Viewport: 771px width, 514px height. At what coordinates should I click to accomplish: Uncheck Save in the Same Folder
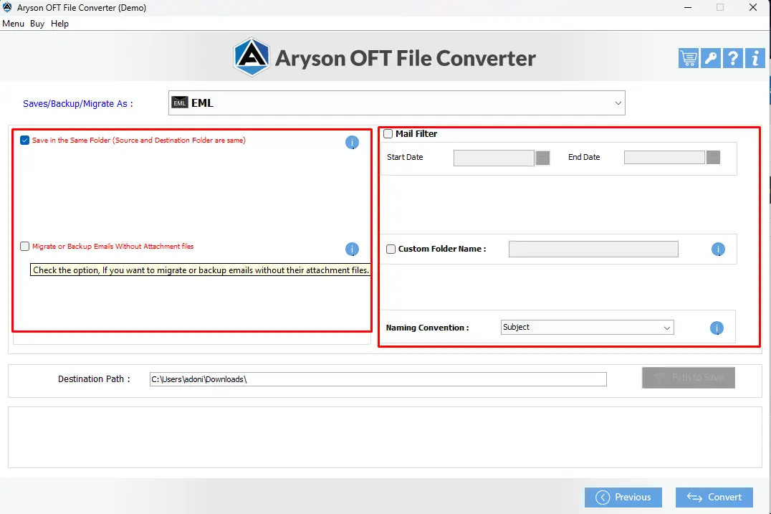point(24,141)
